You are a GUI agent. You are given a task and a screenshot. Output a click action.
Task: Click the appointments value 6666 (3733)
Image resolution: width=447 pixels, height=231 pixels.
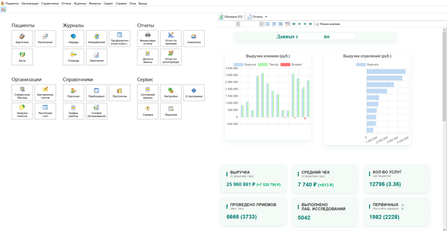242,217
